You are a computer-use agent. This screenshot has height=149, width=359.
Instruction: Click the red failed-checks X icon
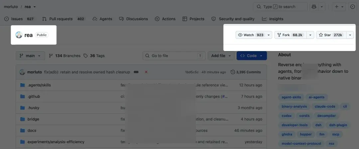point(146,72)
